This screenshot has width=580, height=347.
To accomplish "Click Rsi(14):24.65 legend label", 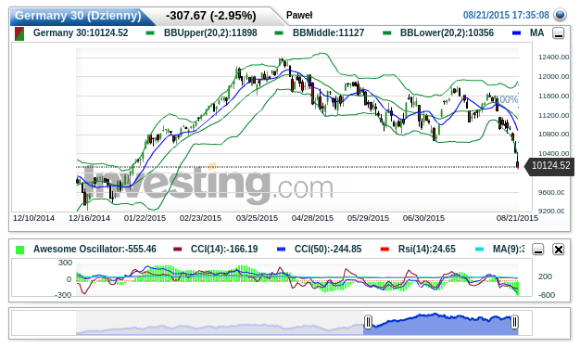I will (427, 249).
